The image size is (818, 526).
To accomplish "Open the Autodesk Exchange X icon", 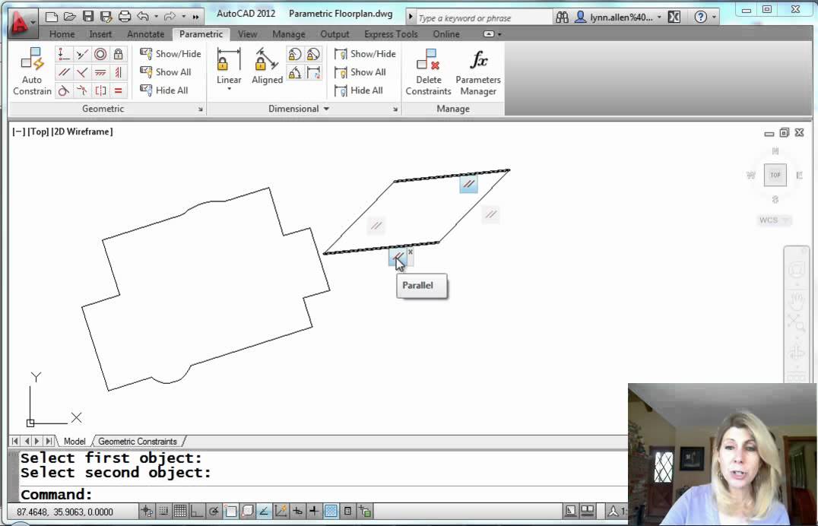I will tap(674, 17).
